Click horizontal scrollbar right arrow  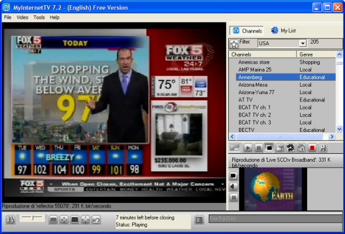332,136
